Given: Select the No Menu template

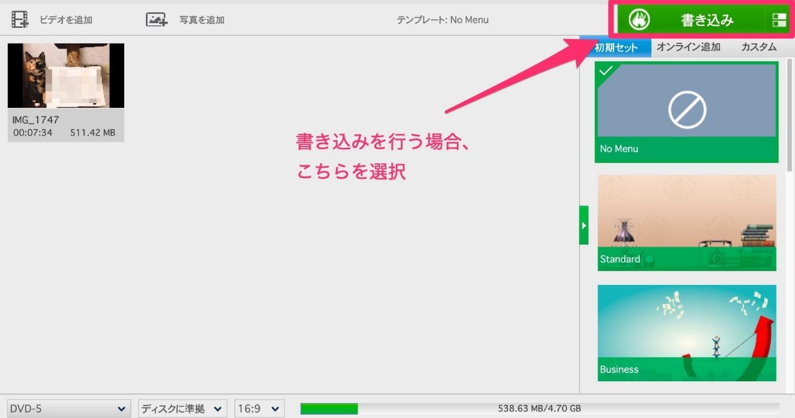Looking at the screenshot, I should click(x=687, y=112).
